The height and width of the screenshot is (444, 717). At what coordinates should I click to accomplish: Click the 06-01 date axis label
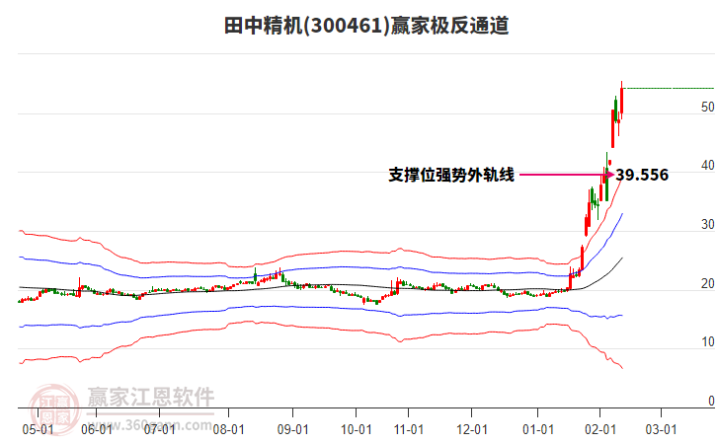click(x=97, y=429)
